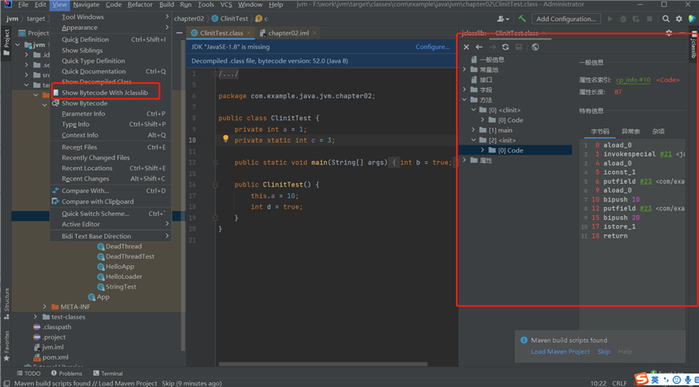The image size is (699, 387).
Task: Open Project tool window side button
Action: 6,41
